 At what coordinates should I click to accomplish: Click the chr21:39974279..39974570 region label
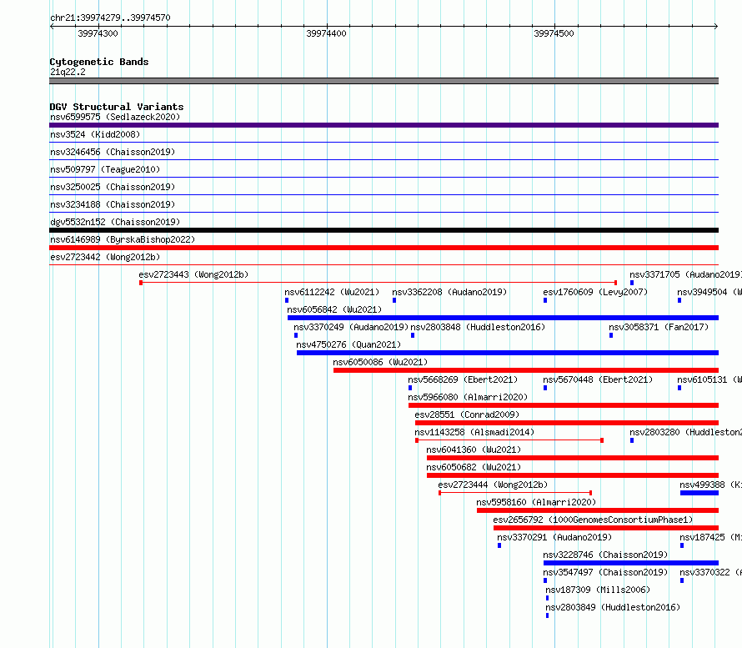[110, 18]
